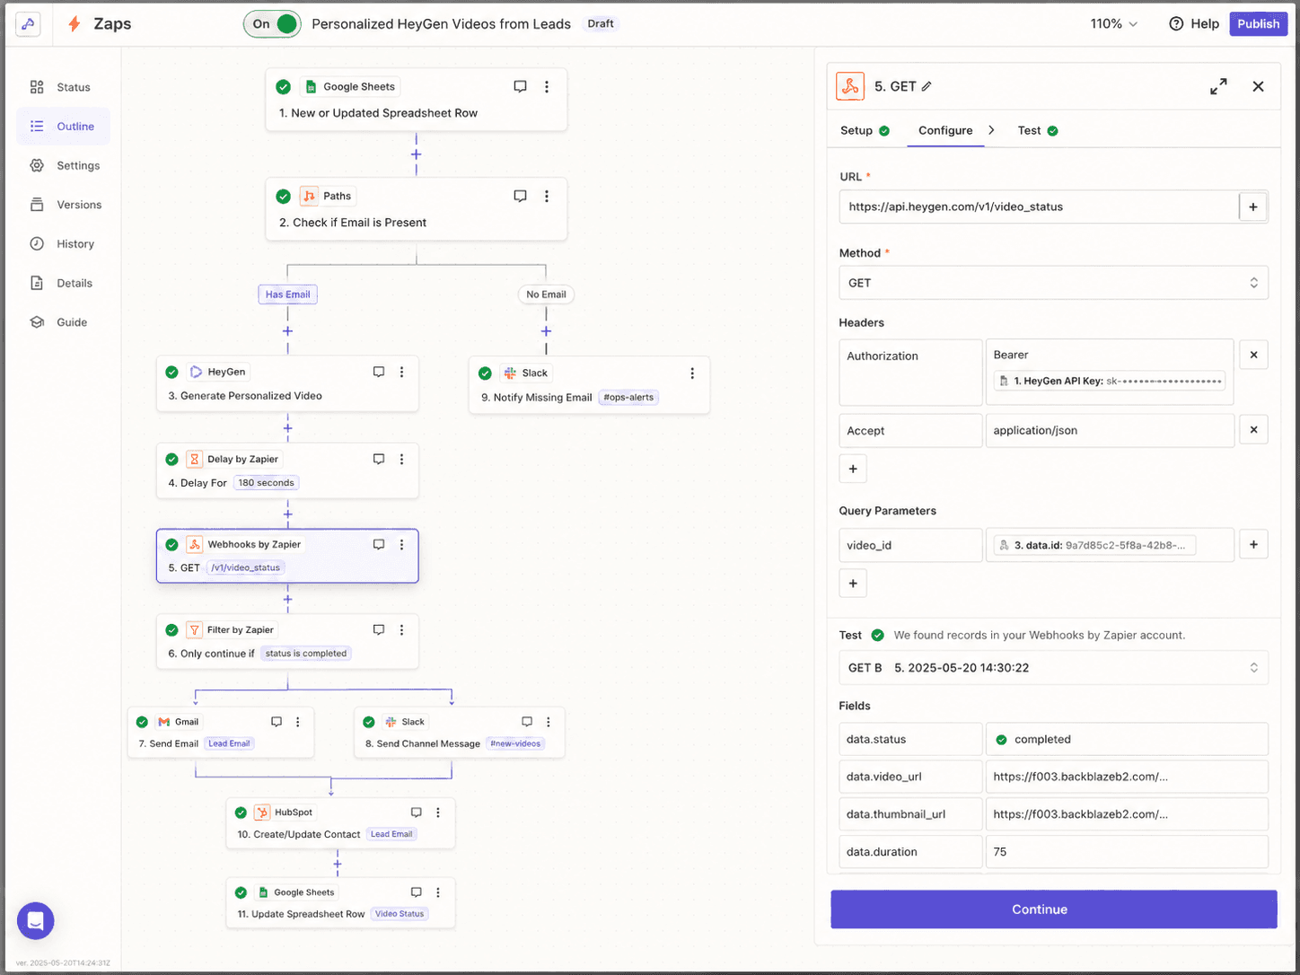The image size is (1300, 975).
Task: Switch to the Configure tab
Action: click(945, 131)
